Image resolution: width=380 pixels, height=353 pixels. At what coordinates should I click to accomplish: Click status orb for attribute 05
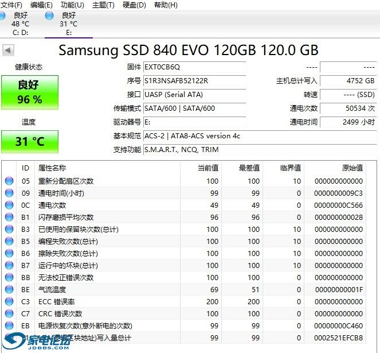[x=9, y=181]
